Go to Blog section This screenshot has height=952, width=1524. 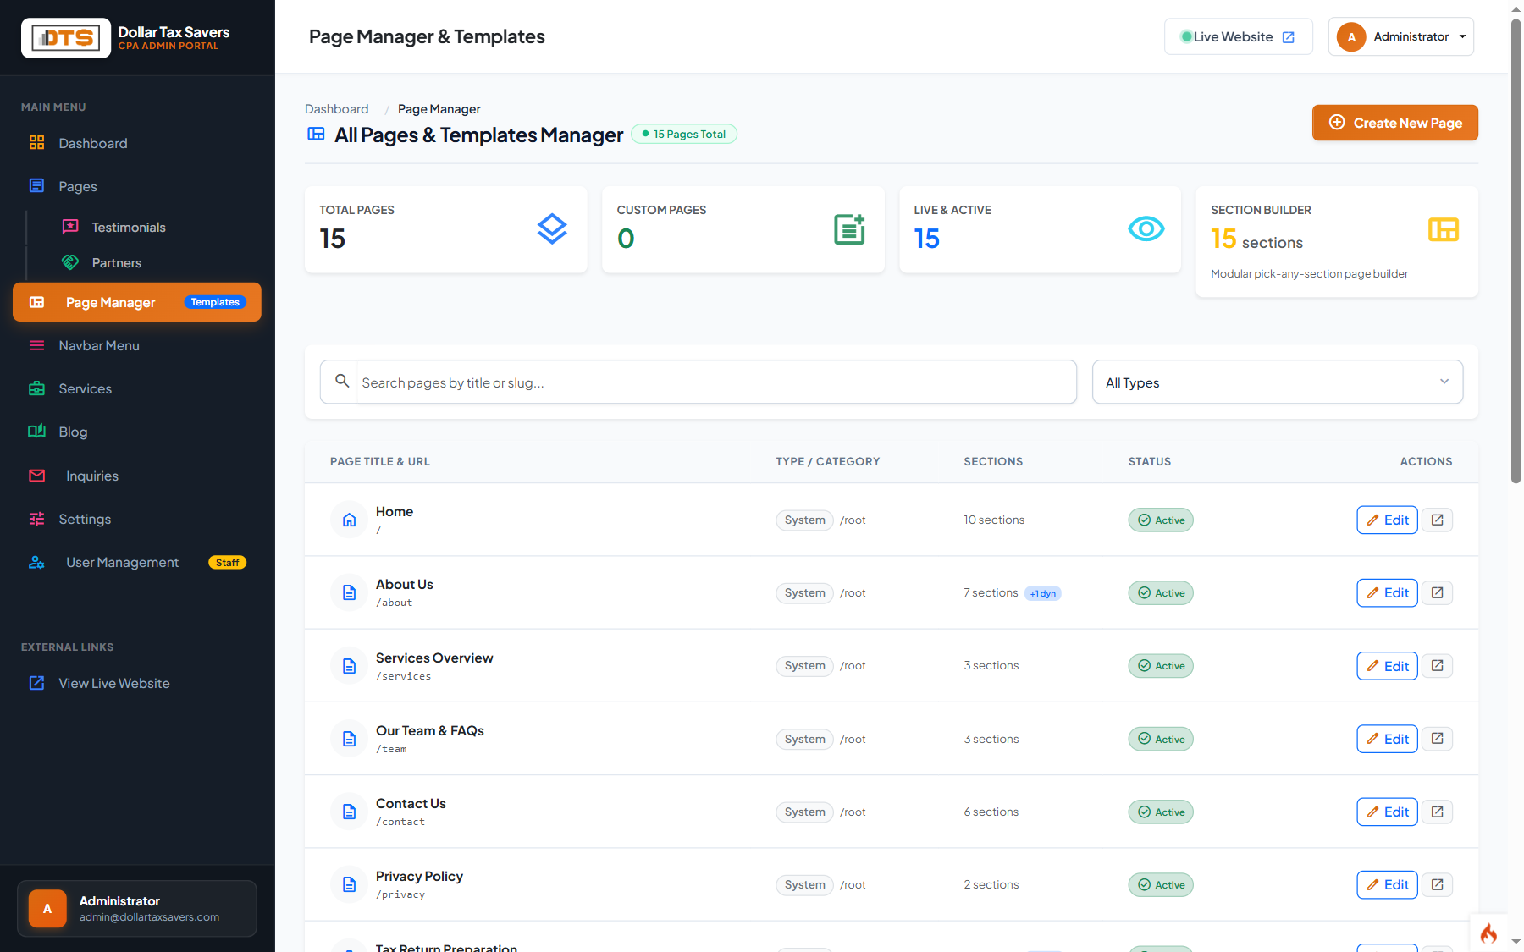pyautogui.click(x=137, y=432)
